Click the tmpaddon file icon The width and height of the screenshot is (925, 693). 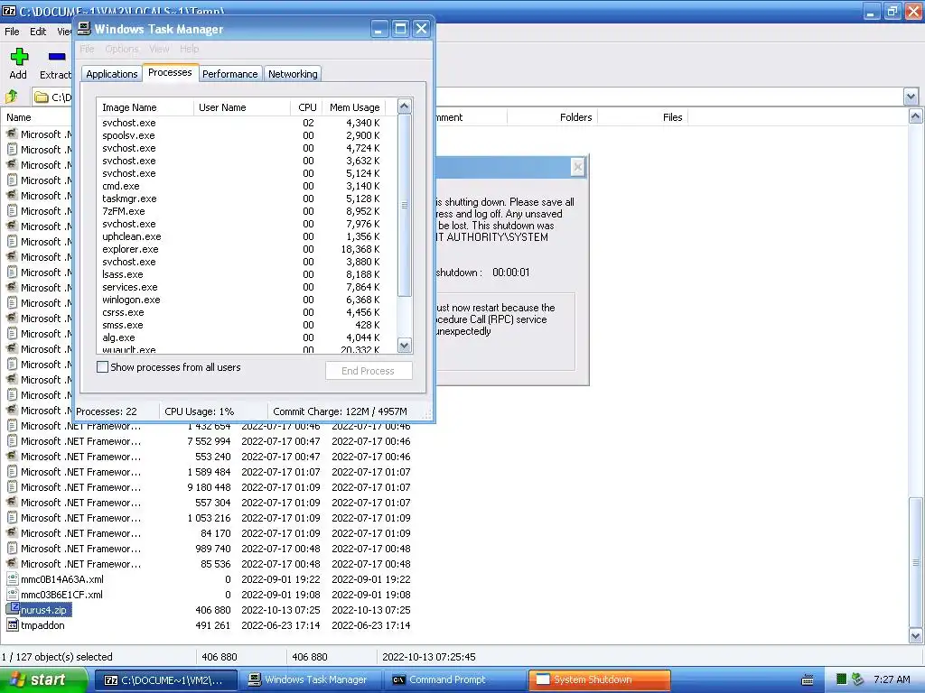click(13, 624)
